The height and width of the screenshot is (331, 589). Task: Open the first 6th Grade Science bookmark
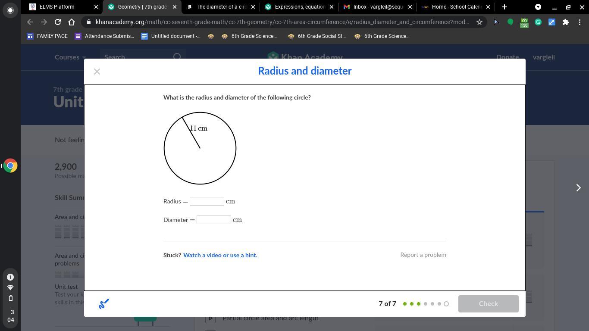coord(249,36)
